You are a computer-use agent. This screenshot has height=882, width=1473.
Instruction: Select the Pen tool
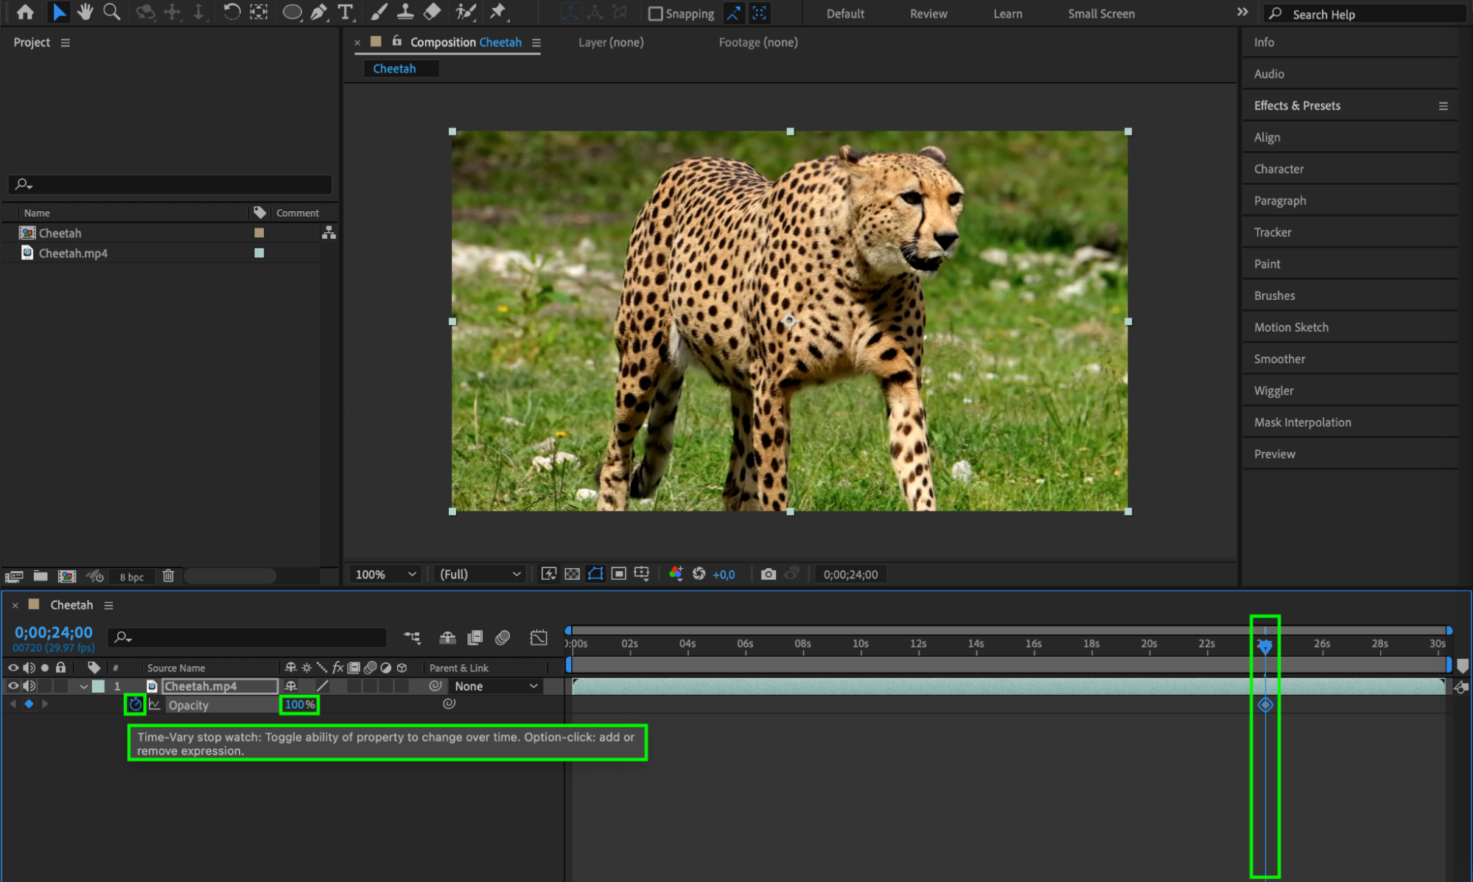(x=318, y=12)
